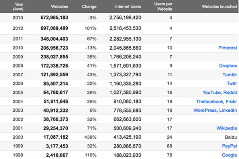Open the PayPal link
Screen dimensions: 239x159
[229, 146]
